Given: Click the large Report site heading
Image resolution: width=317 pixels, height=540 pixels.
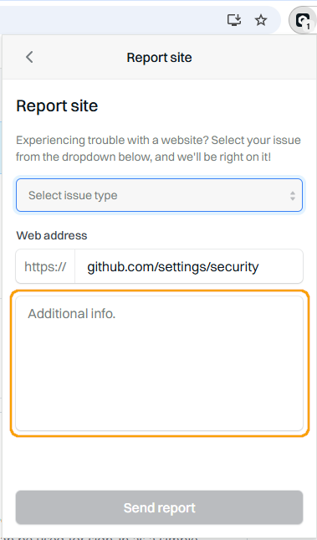Looking at the screenshot, I should 57,105.
